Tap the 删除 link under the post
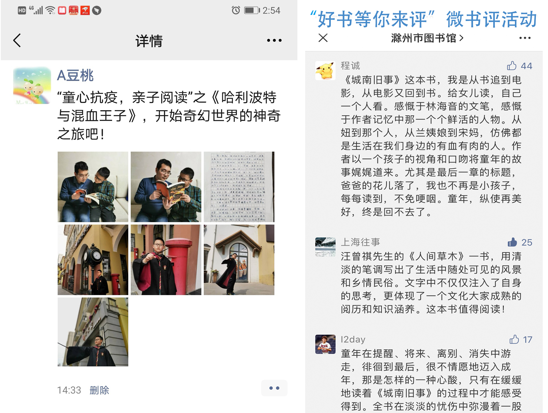The image size is (548, 413). [x=99, y=390]
